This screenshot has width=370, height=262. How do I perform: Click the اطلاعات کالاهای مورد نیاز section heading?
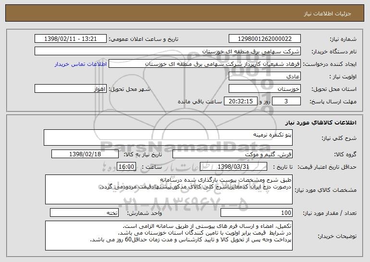[x=321, y=123]
